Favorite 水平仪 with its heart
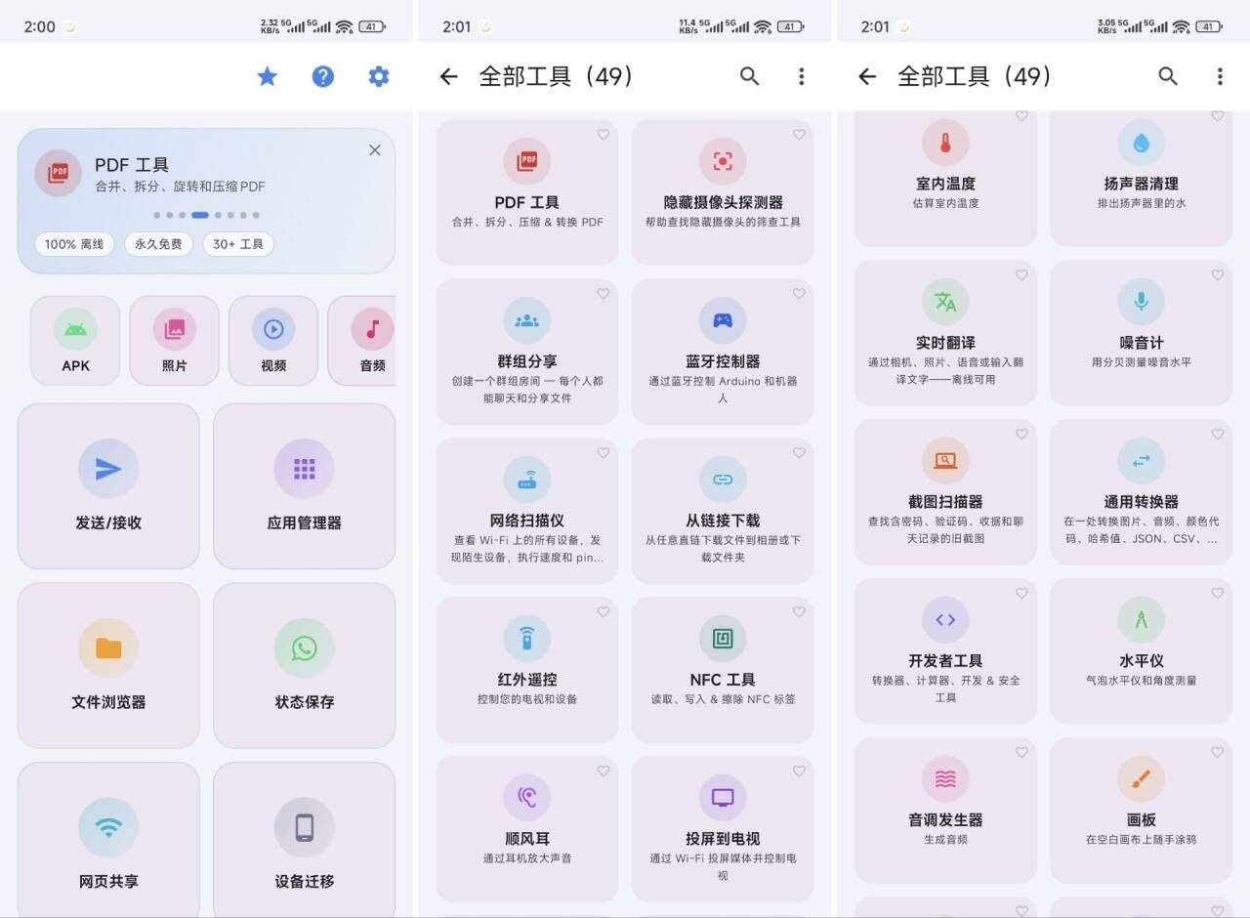The image size is (1250, 918). click(1218, 594)
